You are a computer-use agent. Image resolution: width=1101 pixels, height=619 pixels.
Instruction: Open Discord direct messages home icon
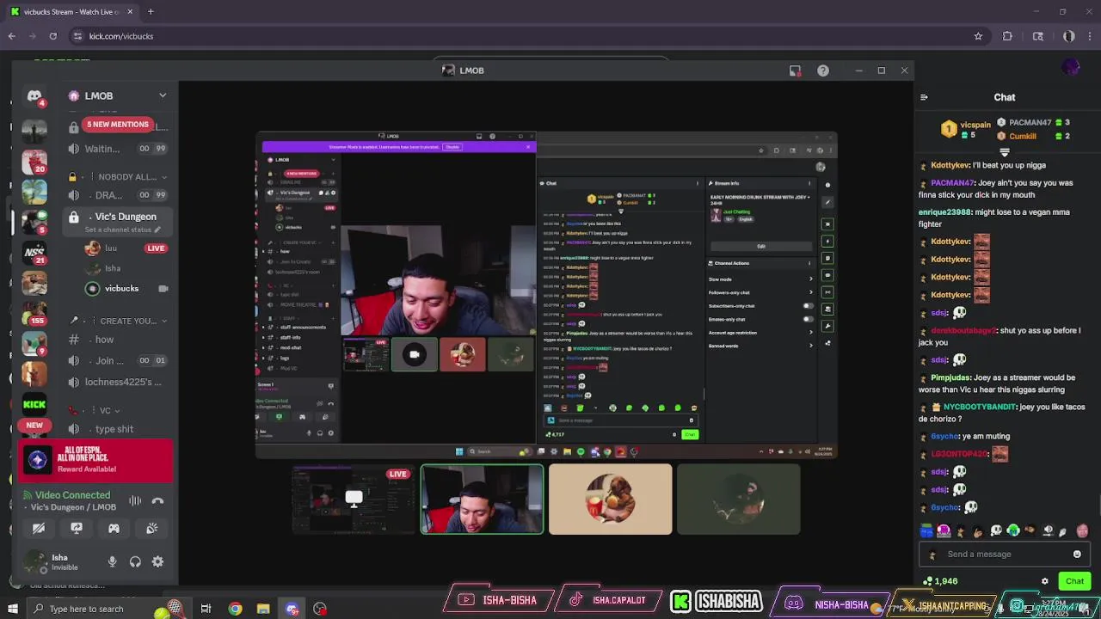[x=34, y=95]
